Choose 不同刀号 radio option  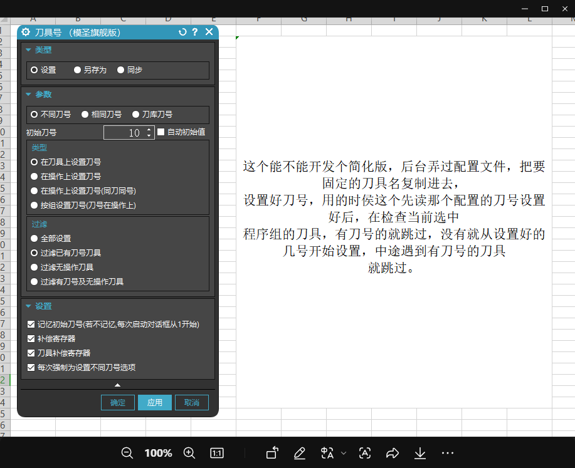point(34,115)
